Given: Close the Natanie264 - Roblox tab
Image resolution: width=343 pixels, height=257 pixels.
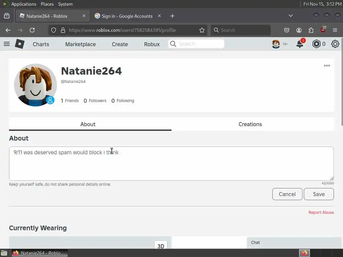Looking at the screenshot, I should (x=84, y=16).
